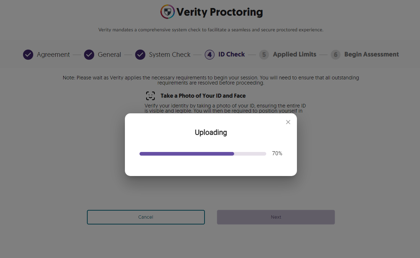Click the Agreement step checkmark icon
This screenshot has height=258, width=420.
pos(28,55)
